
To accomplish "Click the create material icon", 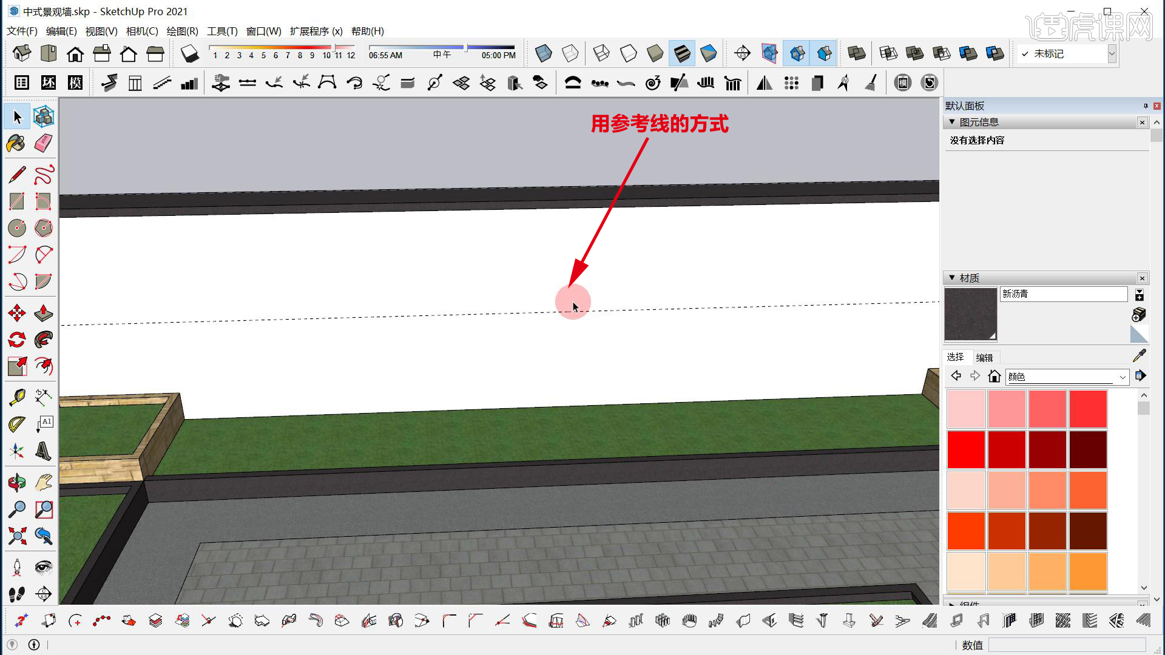I will click(1139, 314).
